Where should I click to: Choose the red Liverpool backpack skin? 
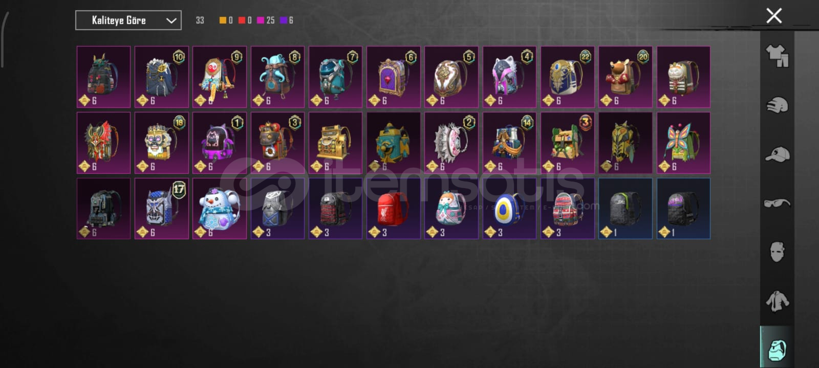[x=393, y=209]
